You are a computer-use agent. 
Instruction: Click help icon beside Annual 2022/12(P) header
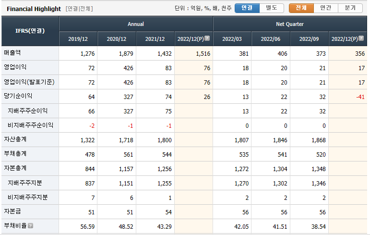(x=207, y=38)
